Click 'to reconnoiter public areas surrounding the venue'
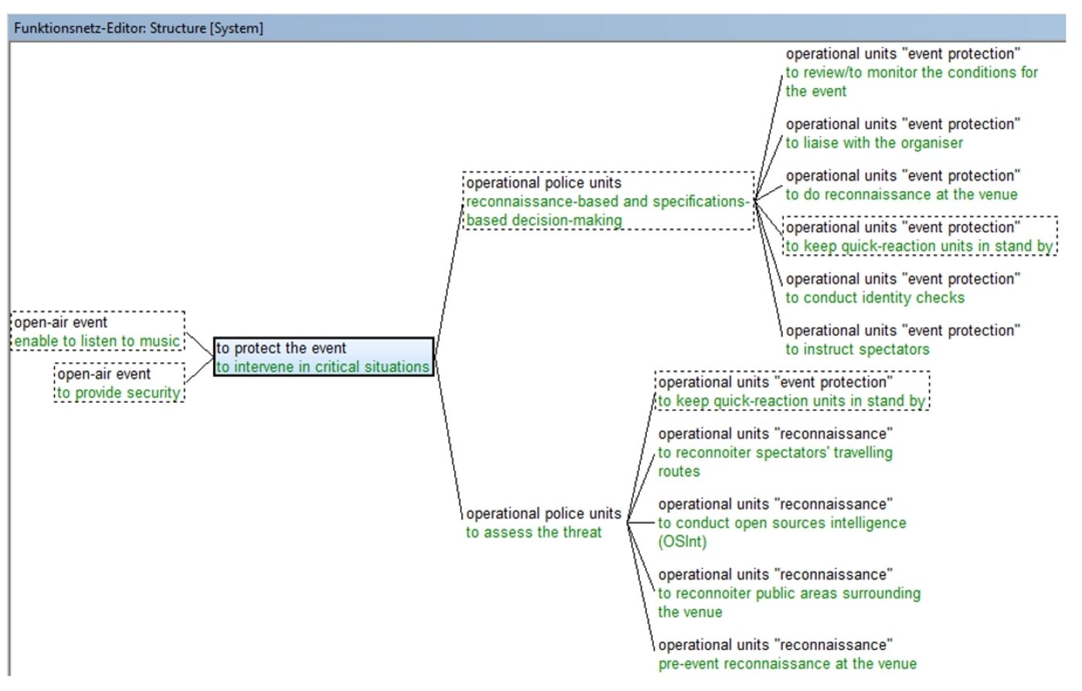Viewport: 1082px width, 691px height. click(788, 594)
